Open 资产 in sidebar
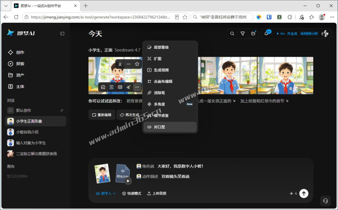Image resolution: width=338 pixels, height=210 pixels. coord(17,75)
